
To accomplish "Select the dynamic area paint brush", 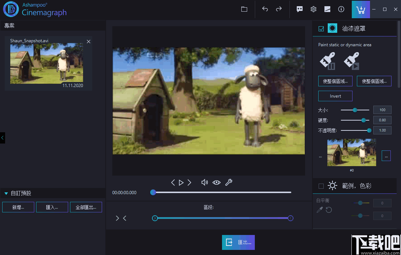I will click(351, 61).
